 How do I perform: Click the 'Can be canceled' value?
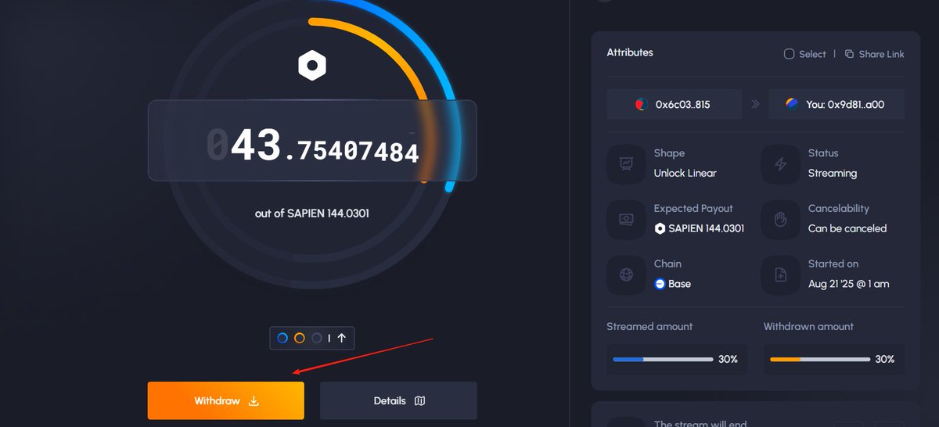point(847,228)
